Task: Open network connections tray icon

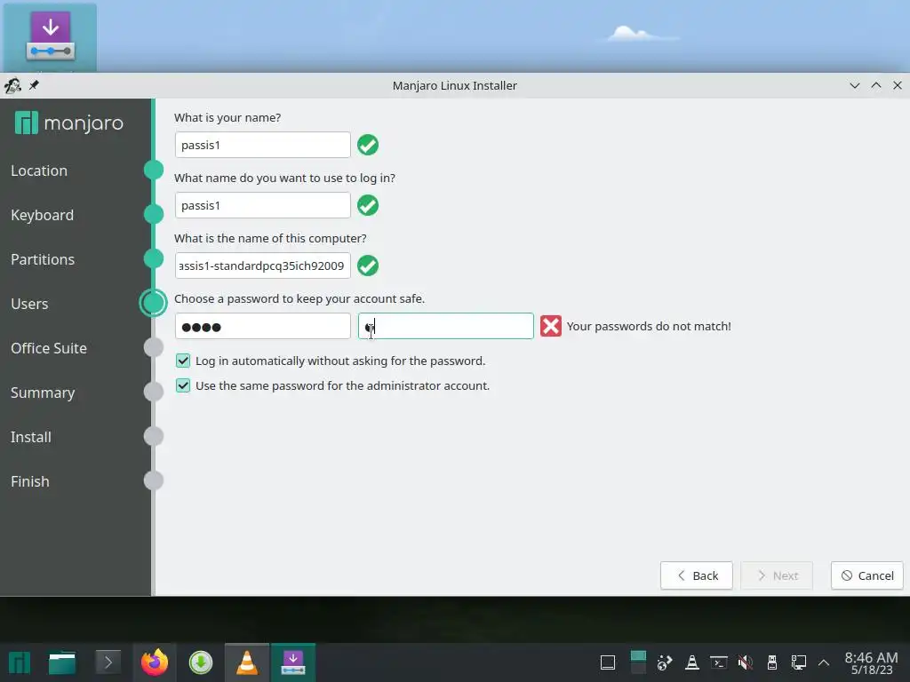Action: [799, 662]
